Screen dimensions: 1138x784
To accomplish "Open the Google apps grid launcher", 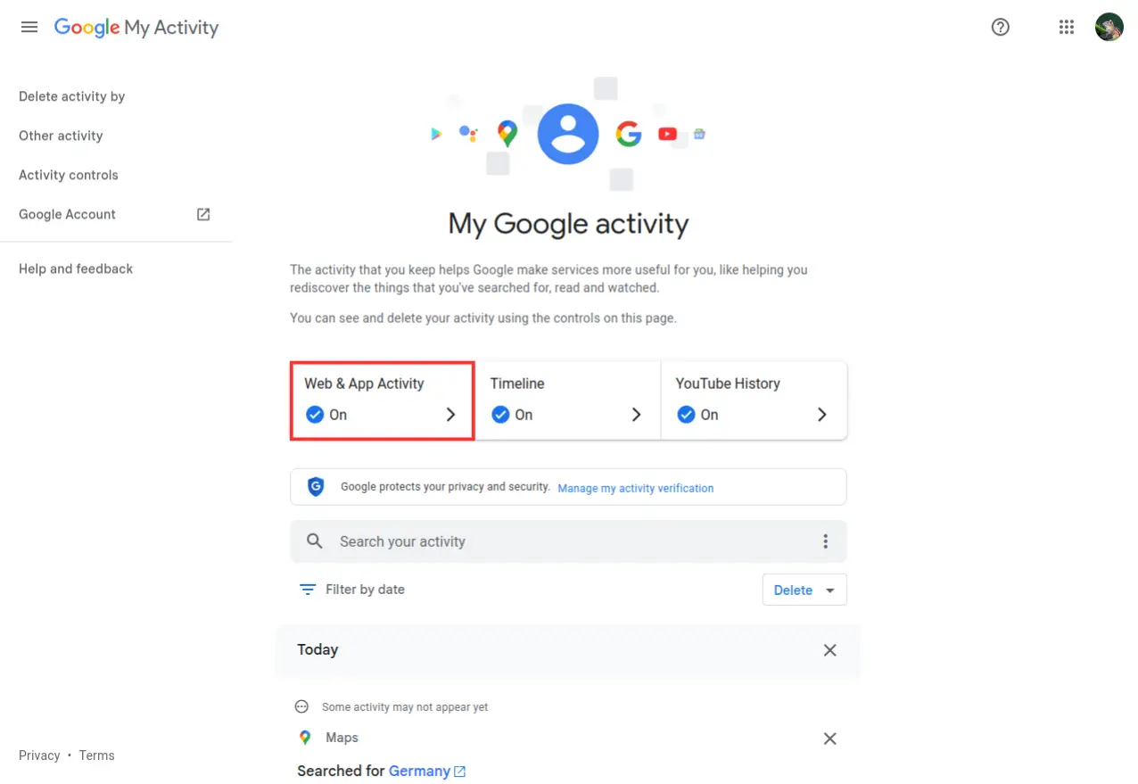I will [x=1066, y=27].
